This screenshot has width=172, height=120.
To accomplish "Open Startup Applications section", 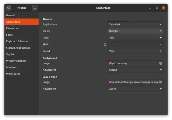I will [x=22, y=48].
